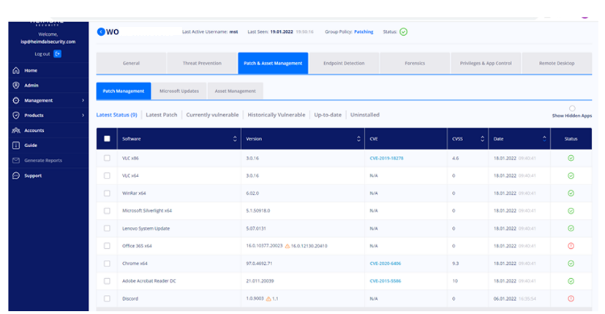Image resolution: width=605 pixels, height=314 pixels.
Task: Click status icon for VLC x86 row
Action: click(x=571, y=158)
